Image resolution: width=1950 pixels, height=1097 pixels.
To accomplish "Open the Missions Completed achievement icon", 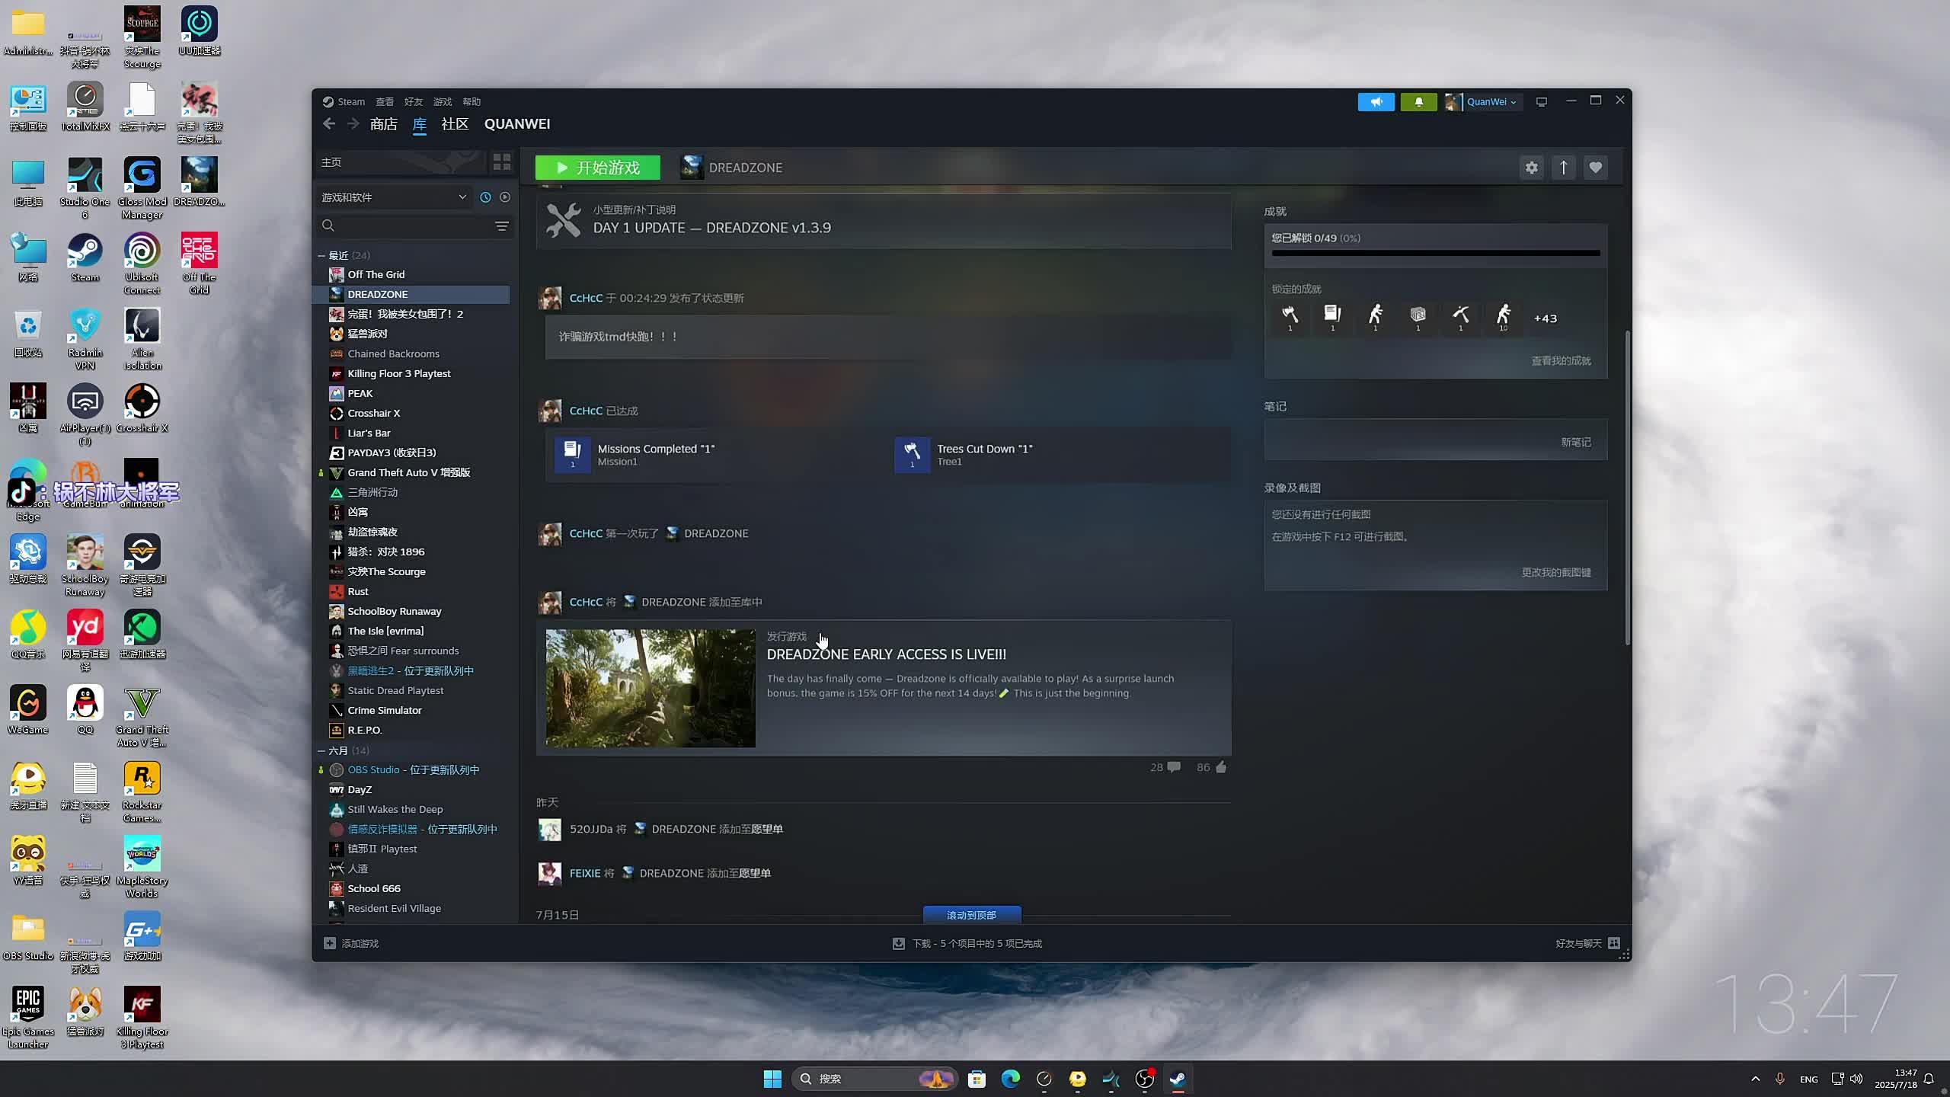I will pyautogui.click(x=572, y=455).
